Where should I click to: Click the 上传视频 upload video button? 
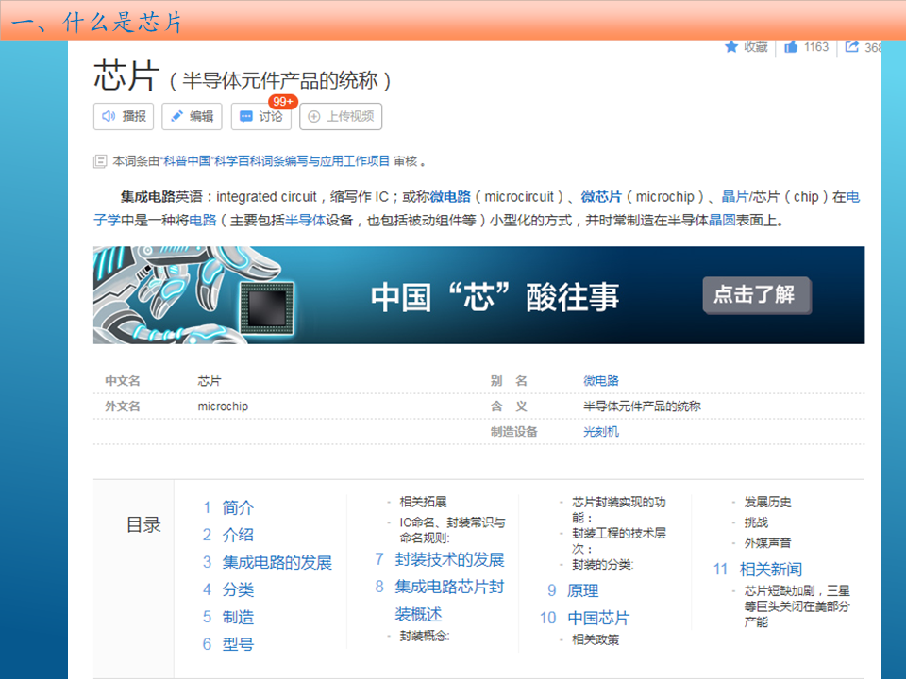pos(341,116)
